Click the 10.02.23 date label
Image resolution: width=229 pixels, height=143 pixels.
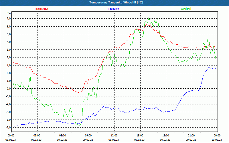click(x=217, y=140)
